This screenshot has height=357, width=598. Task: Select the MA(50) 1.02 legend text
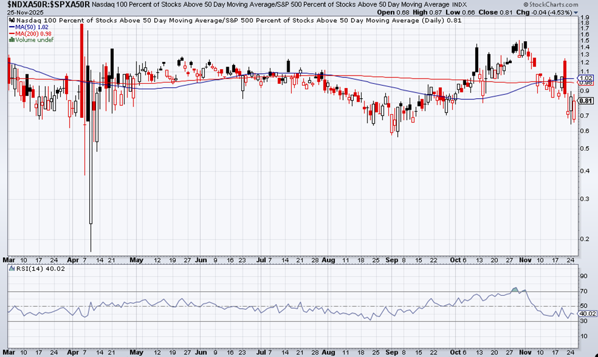[x=32, y=27]
